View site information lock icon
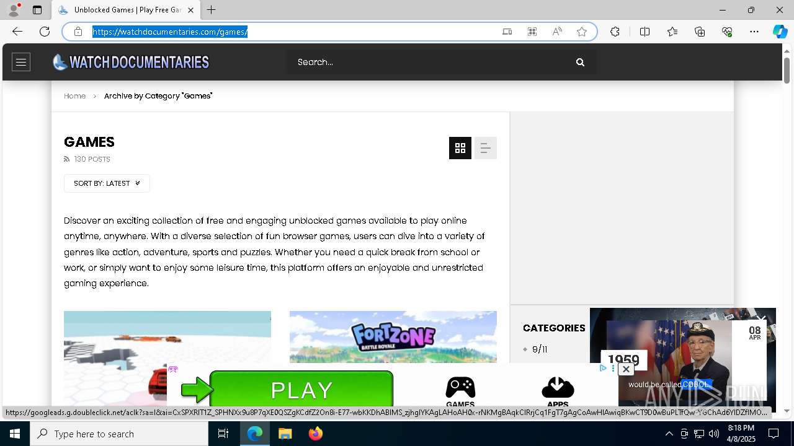 click(x=78, y=32)
